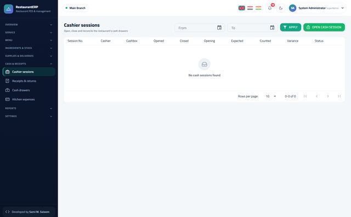Expand Ingredients & Stock section

point(29,48)
